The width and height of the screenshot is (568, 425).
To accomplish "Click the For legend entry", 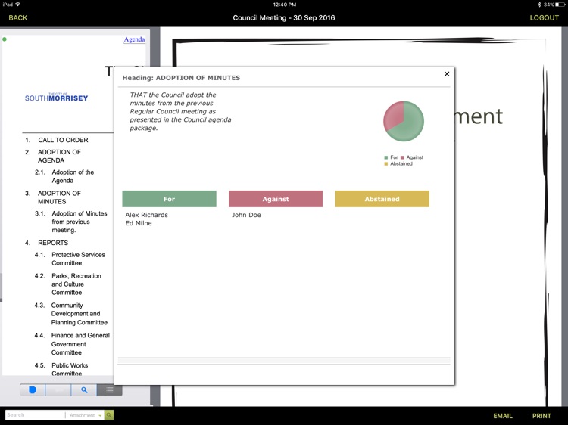I will tap(392, 157).
